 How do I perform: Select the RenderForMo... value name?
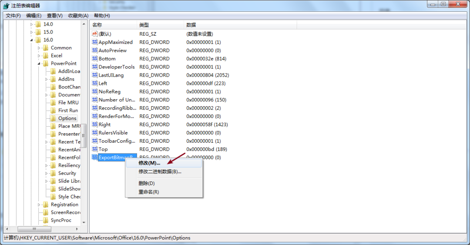coord(116,116)
